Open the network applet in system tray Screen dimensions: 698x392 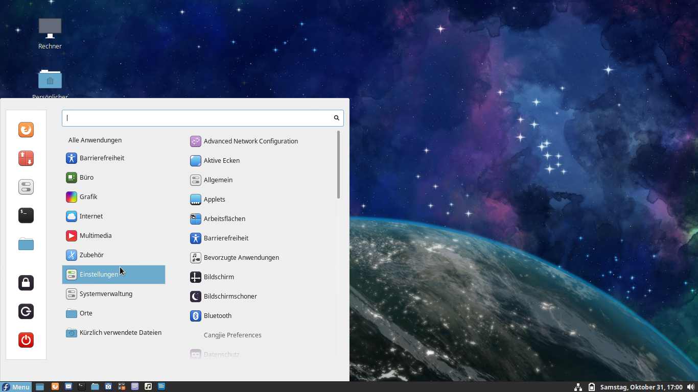point(578,387)
